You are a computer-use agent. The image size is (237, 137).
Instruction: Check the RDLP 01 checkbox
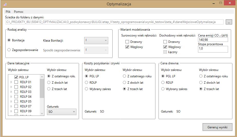[16, 82]
